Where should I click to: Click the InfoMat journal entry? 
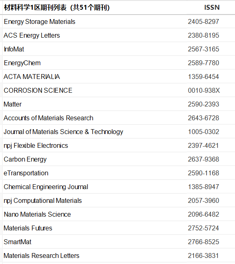14,49
